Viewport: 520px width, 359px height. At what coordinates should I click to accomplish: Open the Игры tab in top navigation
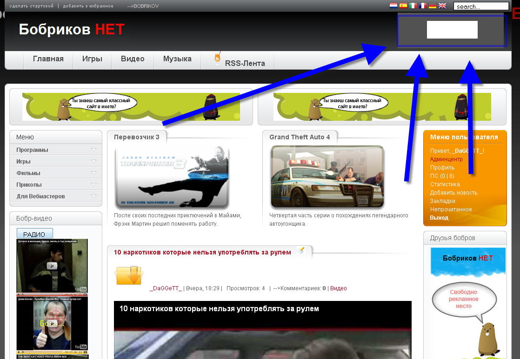(92, 59)
